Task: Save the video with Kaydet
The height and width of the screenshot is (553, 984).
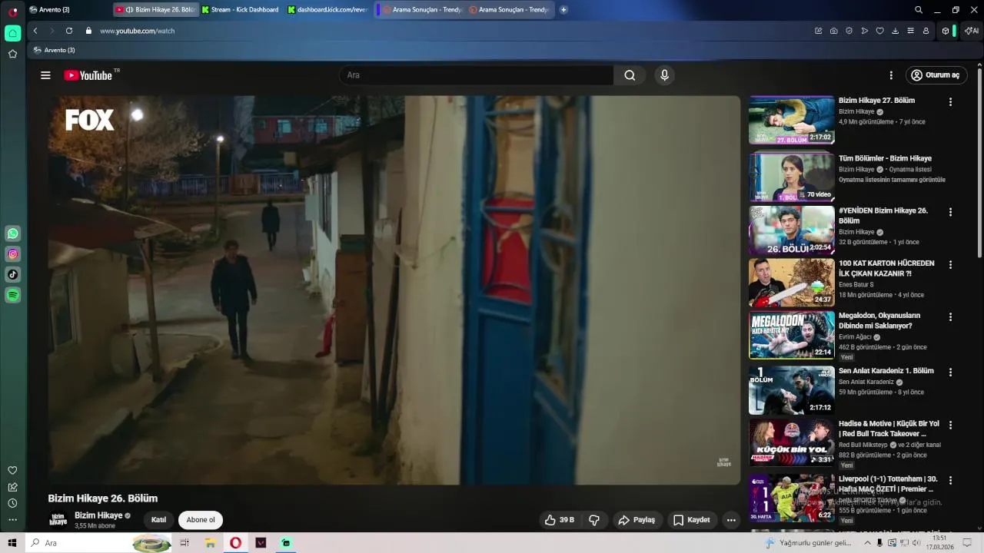Action: (691, 520)
